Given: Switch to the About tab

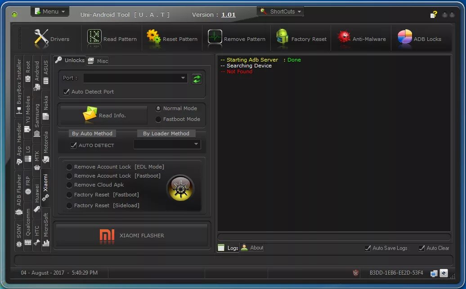Looking at the screenshot, I should (252, 247).
